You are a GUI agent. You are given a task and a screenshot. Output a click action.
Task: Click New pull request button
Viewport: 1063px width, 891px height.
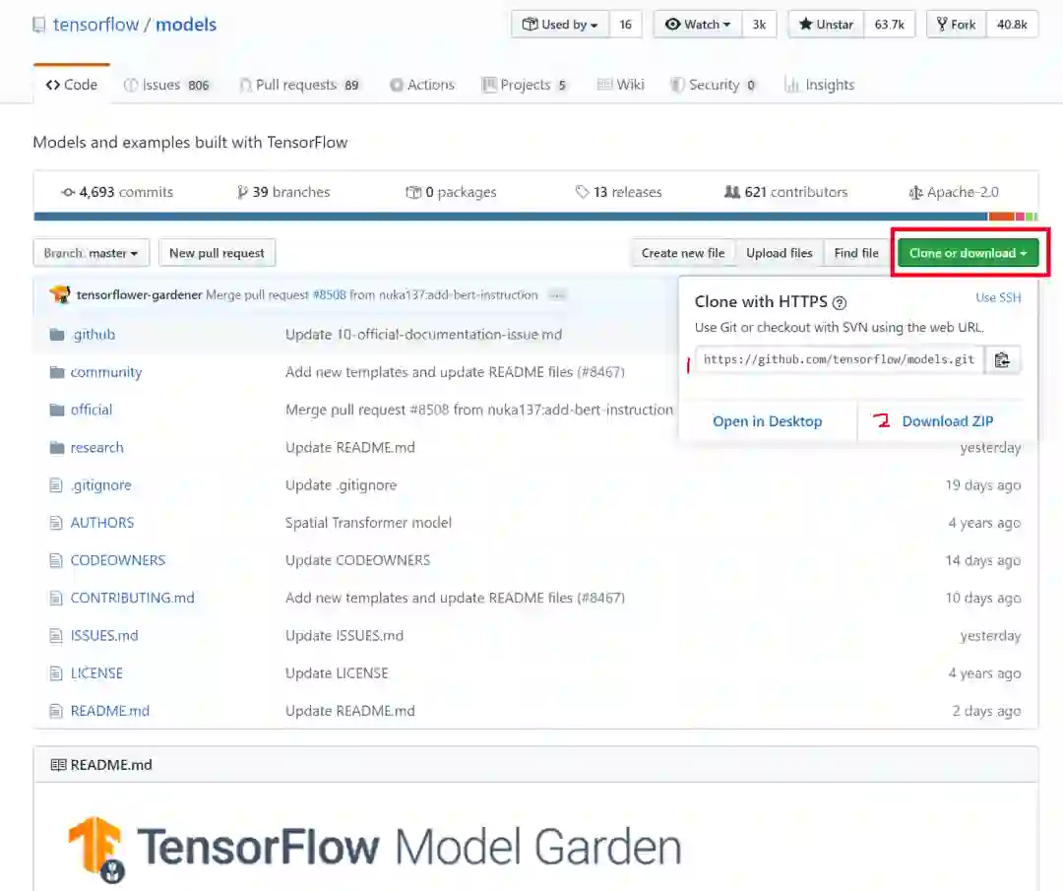(217, 253)
